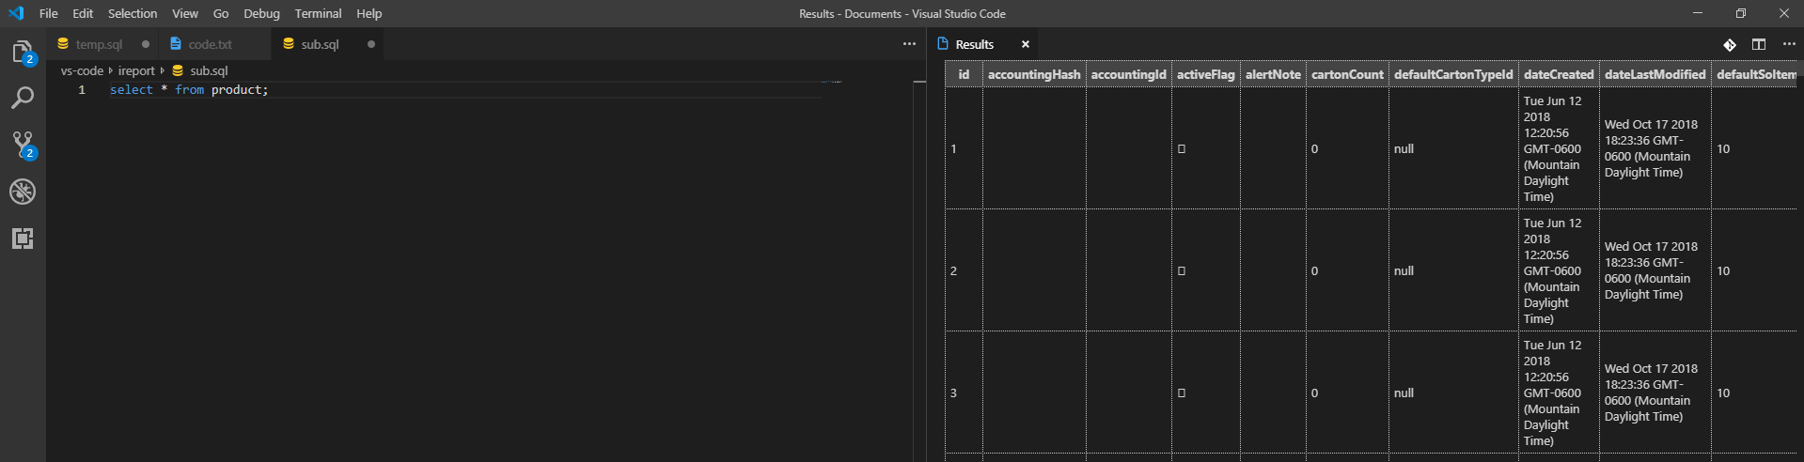Select id cell with value 3
This screenshot has width=1804, height=462.
[x=964, y=393]
